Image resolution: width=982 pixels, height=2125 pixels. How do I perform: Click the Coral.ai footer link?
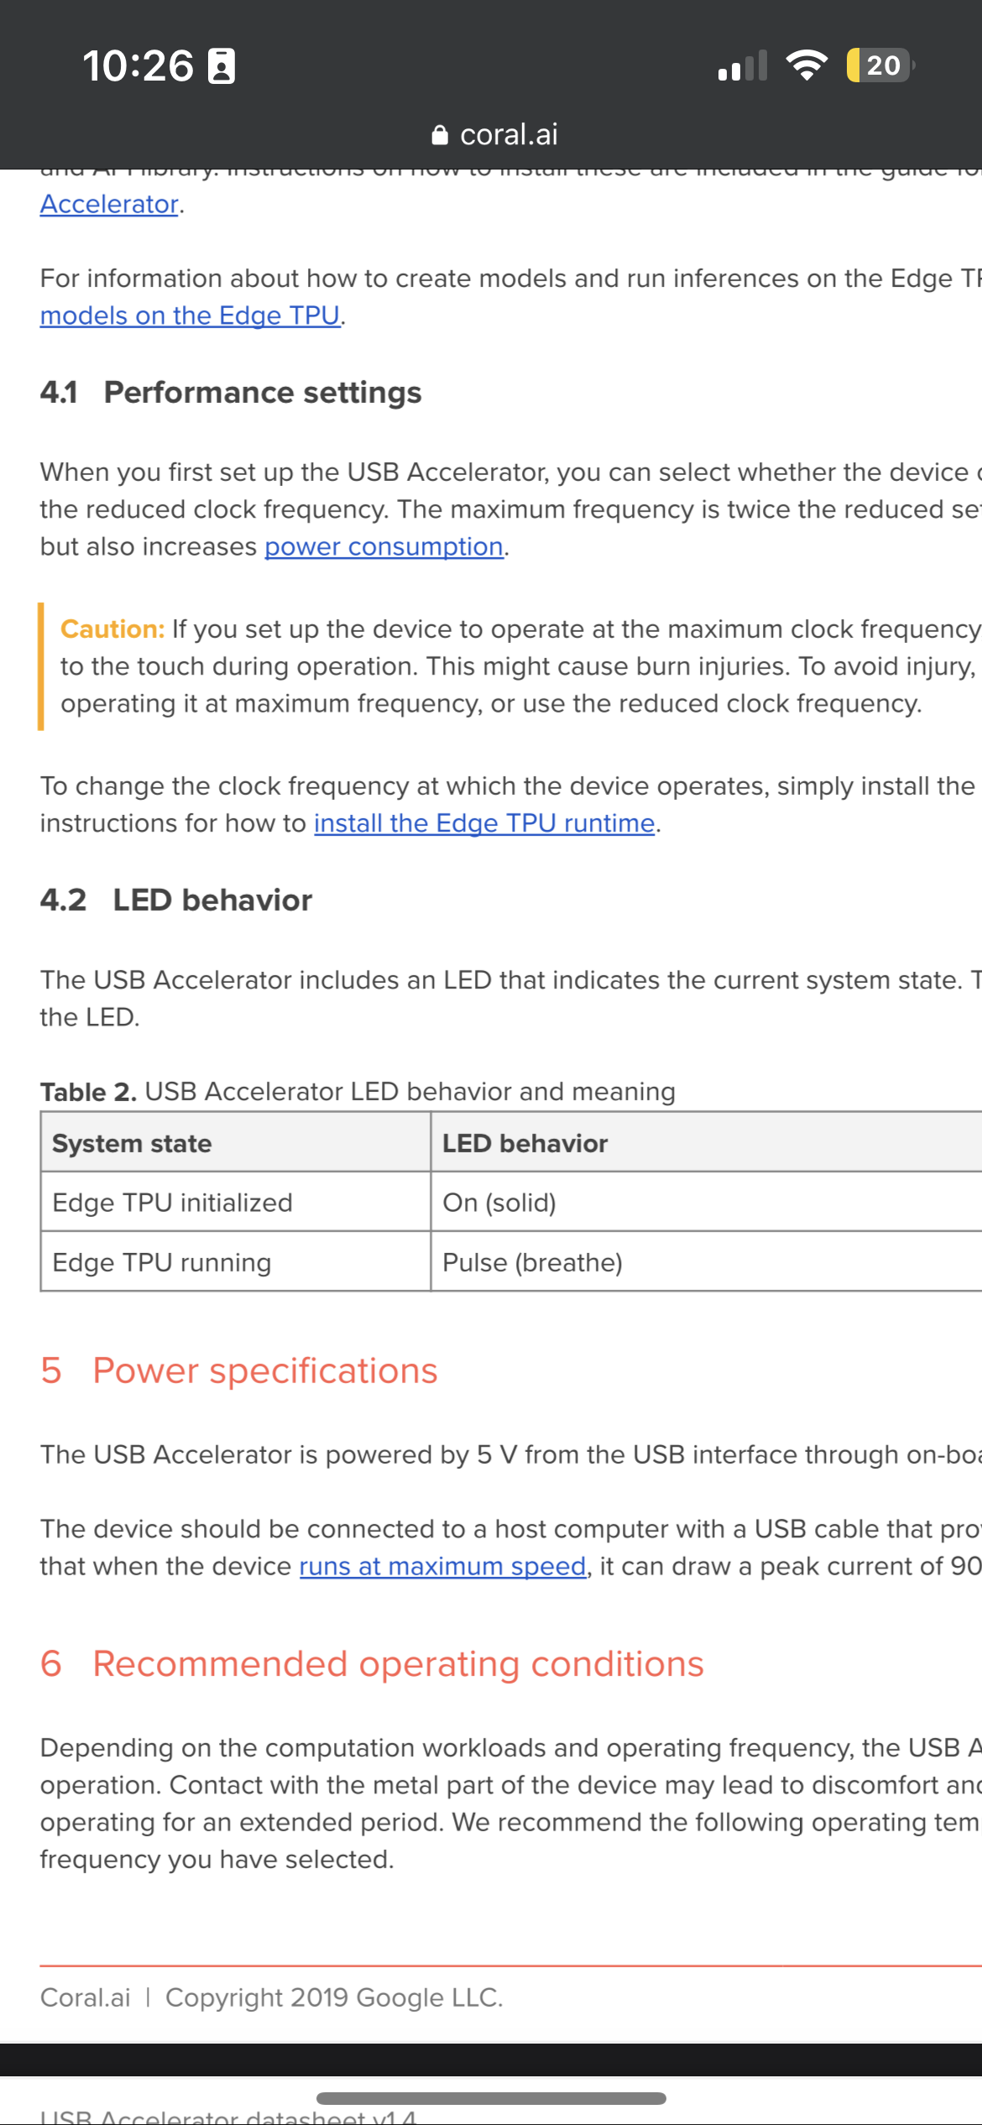(x=84, y=1997)
